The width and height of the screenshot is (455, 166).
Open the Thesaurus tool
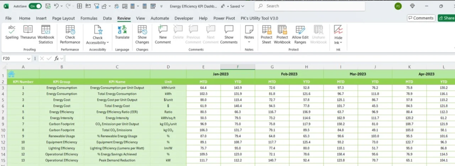pos(28,29)
